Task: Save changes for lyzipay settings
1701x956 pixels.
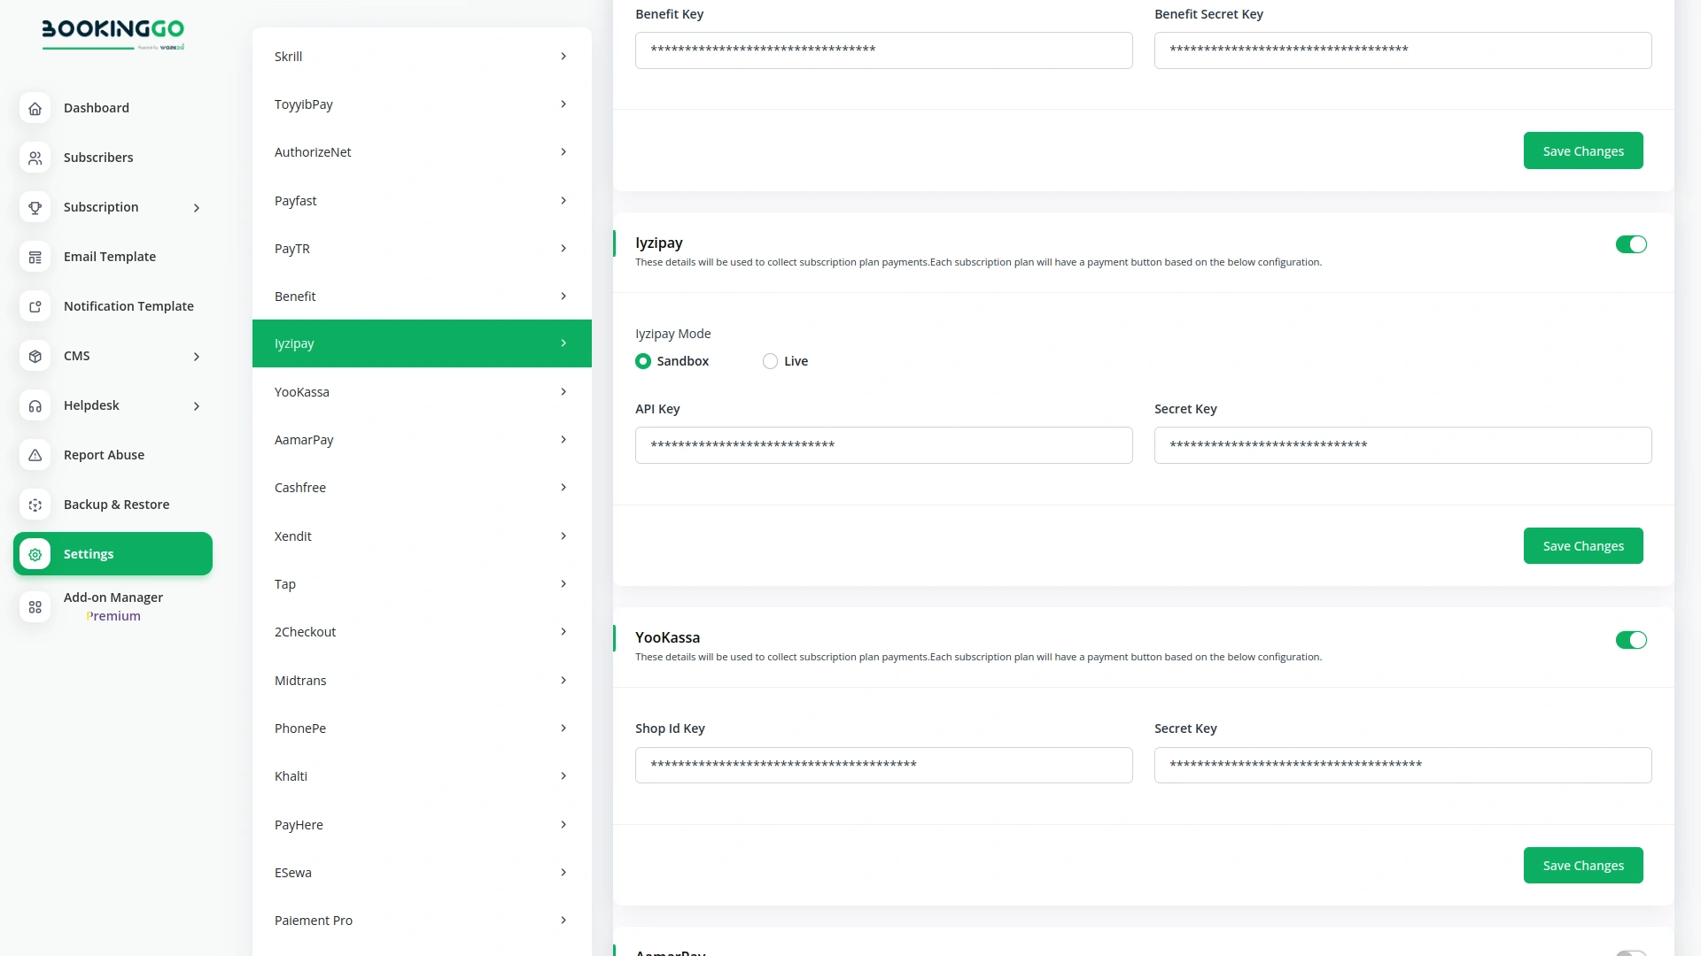Action: 1583,545
